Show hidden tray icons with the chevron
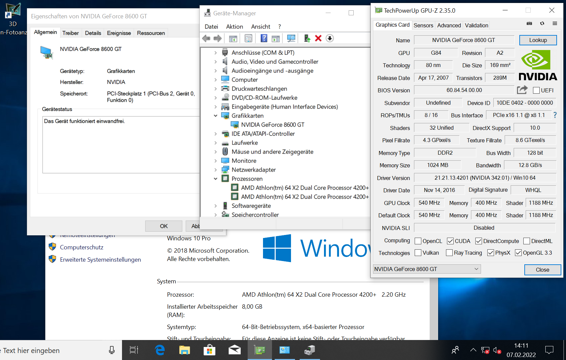The image size is (566, 360). [x=473, y=350]
